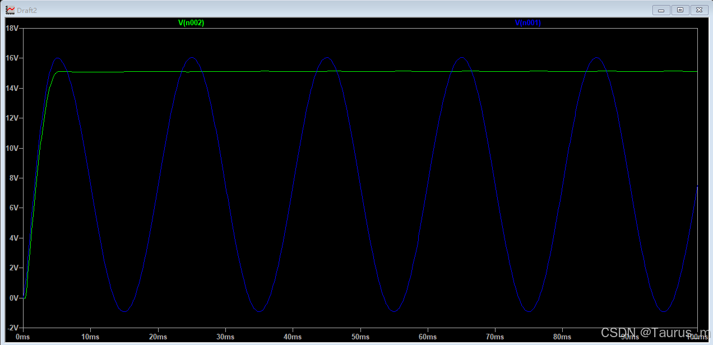The height and width of the screenshot is (345, 713).
Task: Click the 0V vertical axis label
Action: (x=14, y=298)
